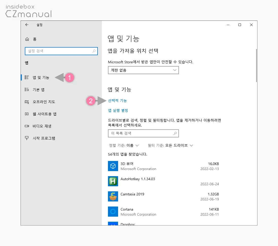Click the 2022-06-24 install date
This screenshot has height=246, width=278.
(x=210, y=184)
